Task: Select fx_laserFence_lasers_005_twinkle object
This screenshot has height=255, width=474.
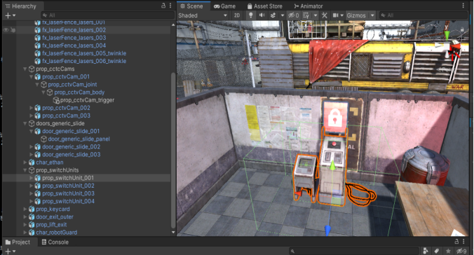Action: coord(84,53)
